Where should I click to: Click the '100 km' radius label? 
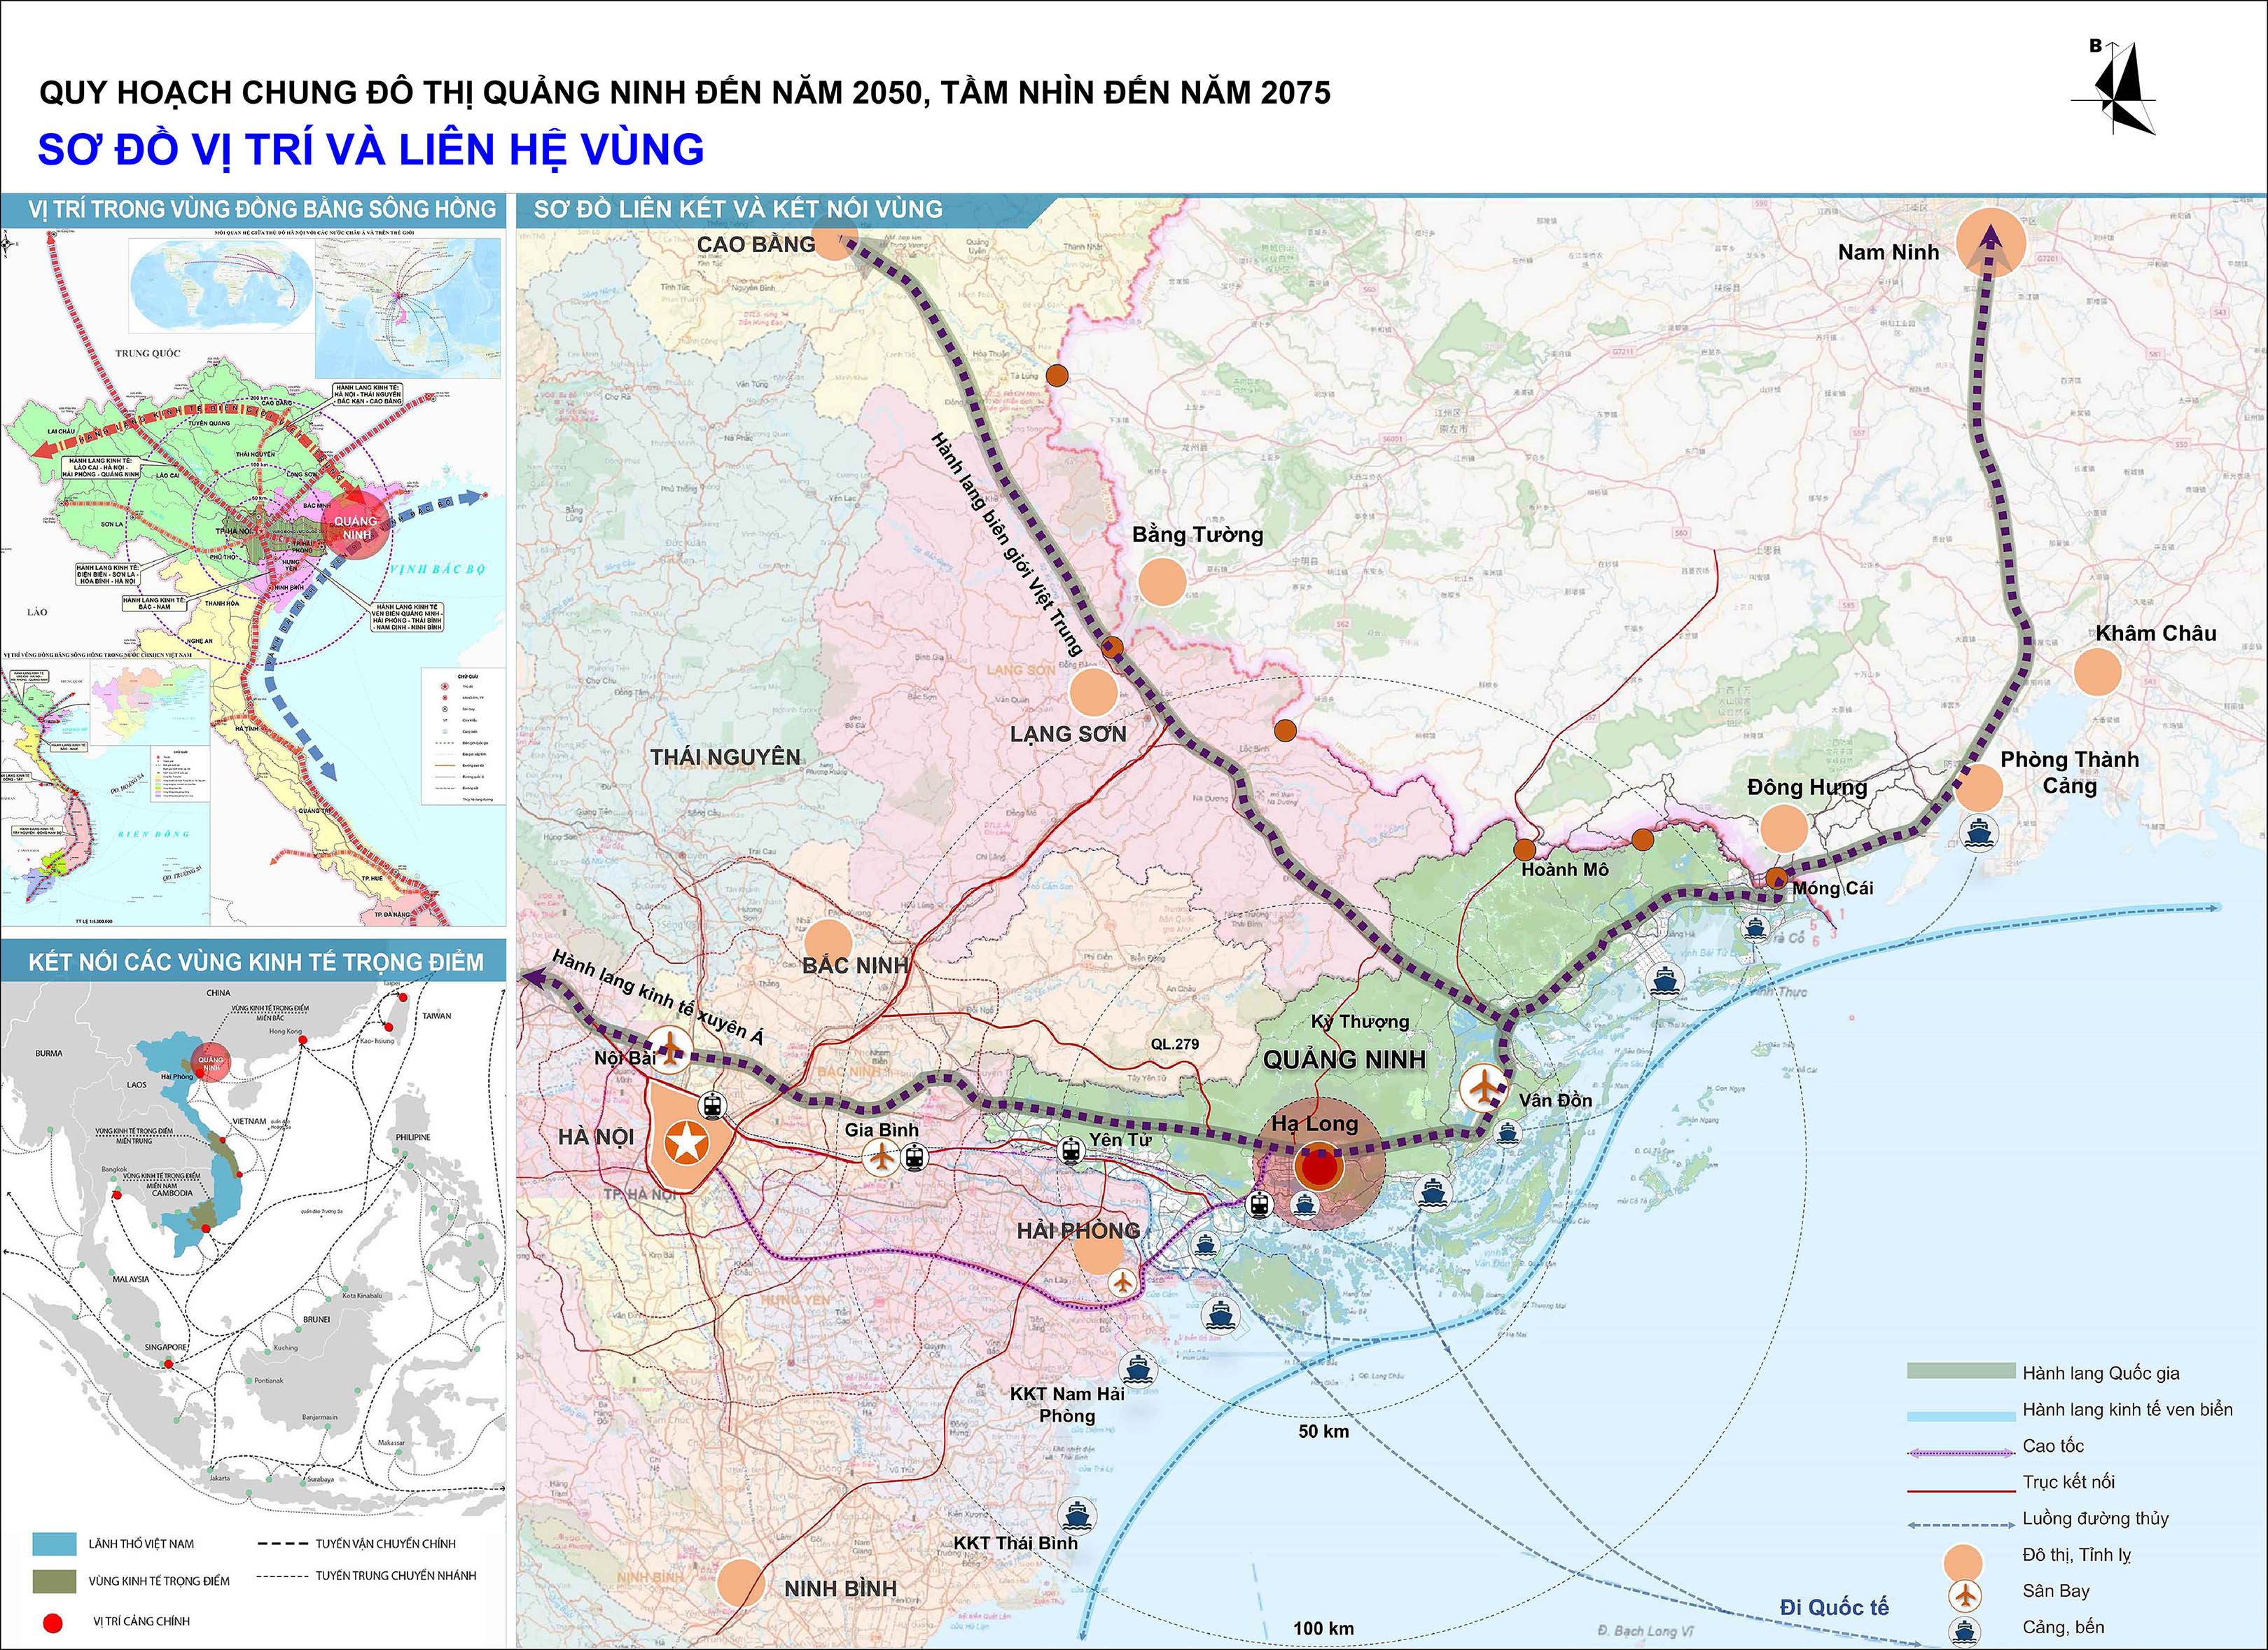[1324, 1629]
